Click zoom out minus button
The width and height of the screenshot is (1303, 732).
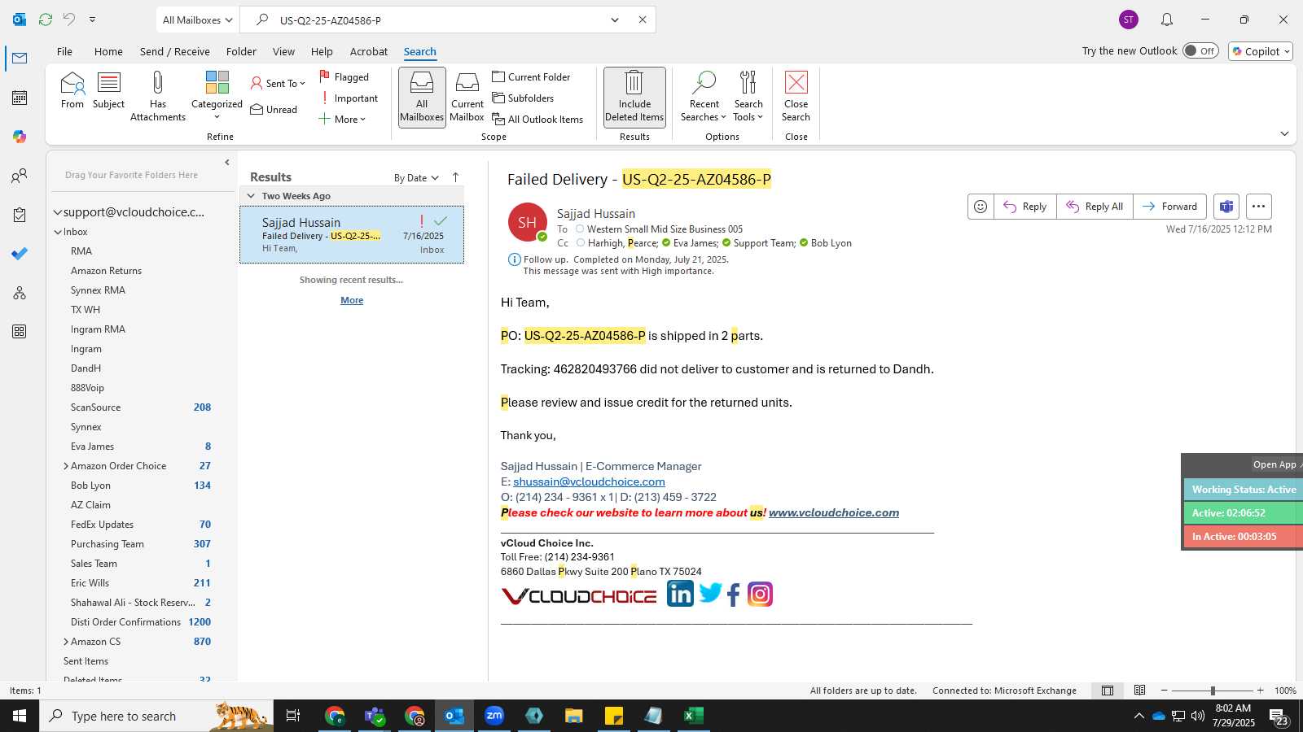1164,691
